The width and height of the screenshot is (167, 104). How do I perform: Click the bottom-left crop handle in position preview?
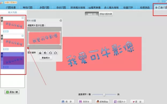click(x=29, y=44)
